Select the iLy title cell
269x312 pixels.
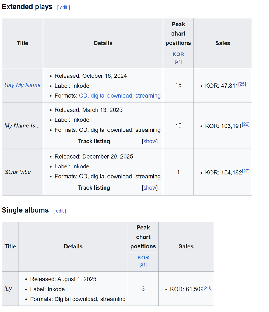(10, 289)
